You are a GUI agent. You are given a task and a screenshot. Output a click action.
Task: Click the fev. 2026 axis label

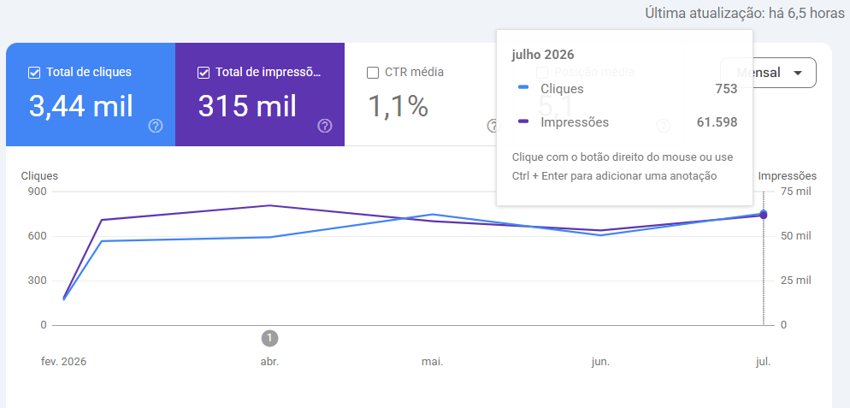[x=63, y=362]
